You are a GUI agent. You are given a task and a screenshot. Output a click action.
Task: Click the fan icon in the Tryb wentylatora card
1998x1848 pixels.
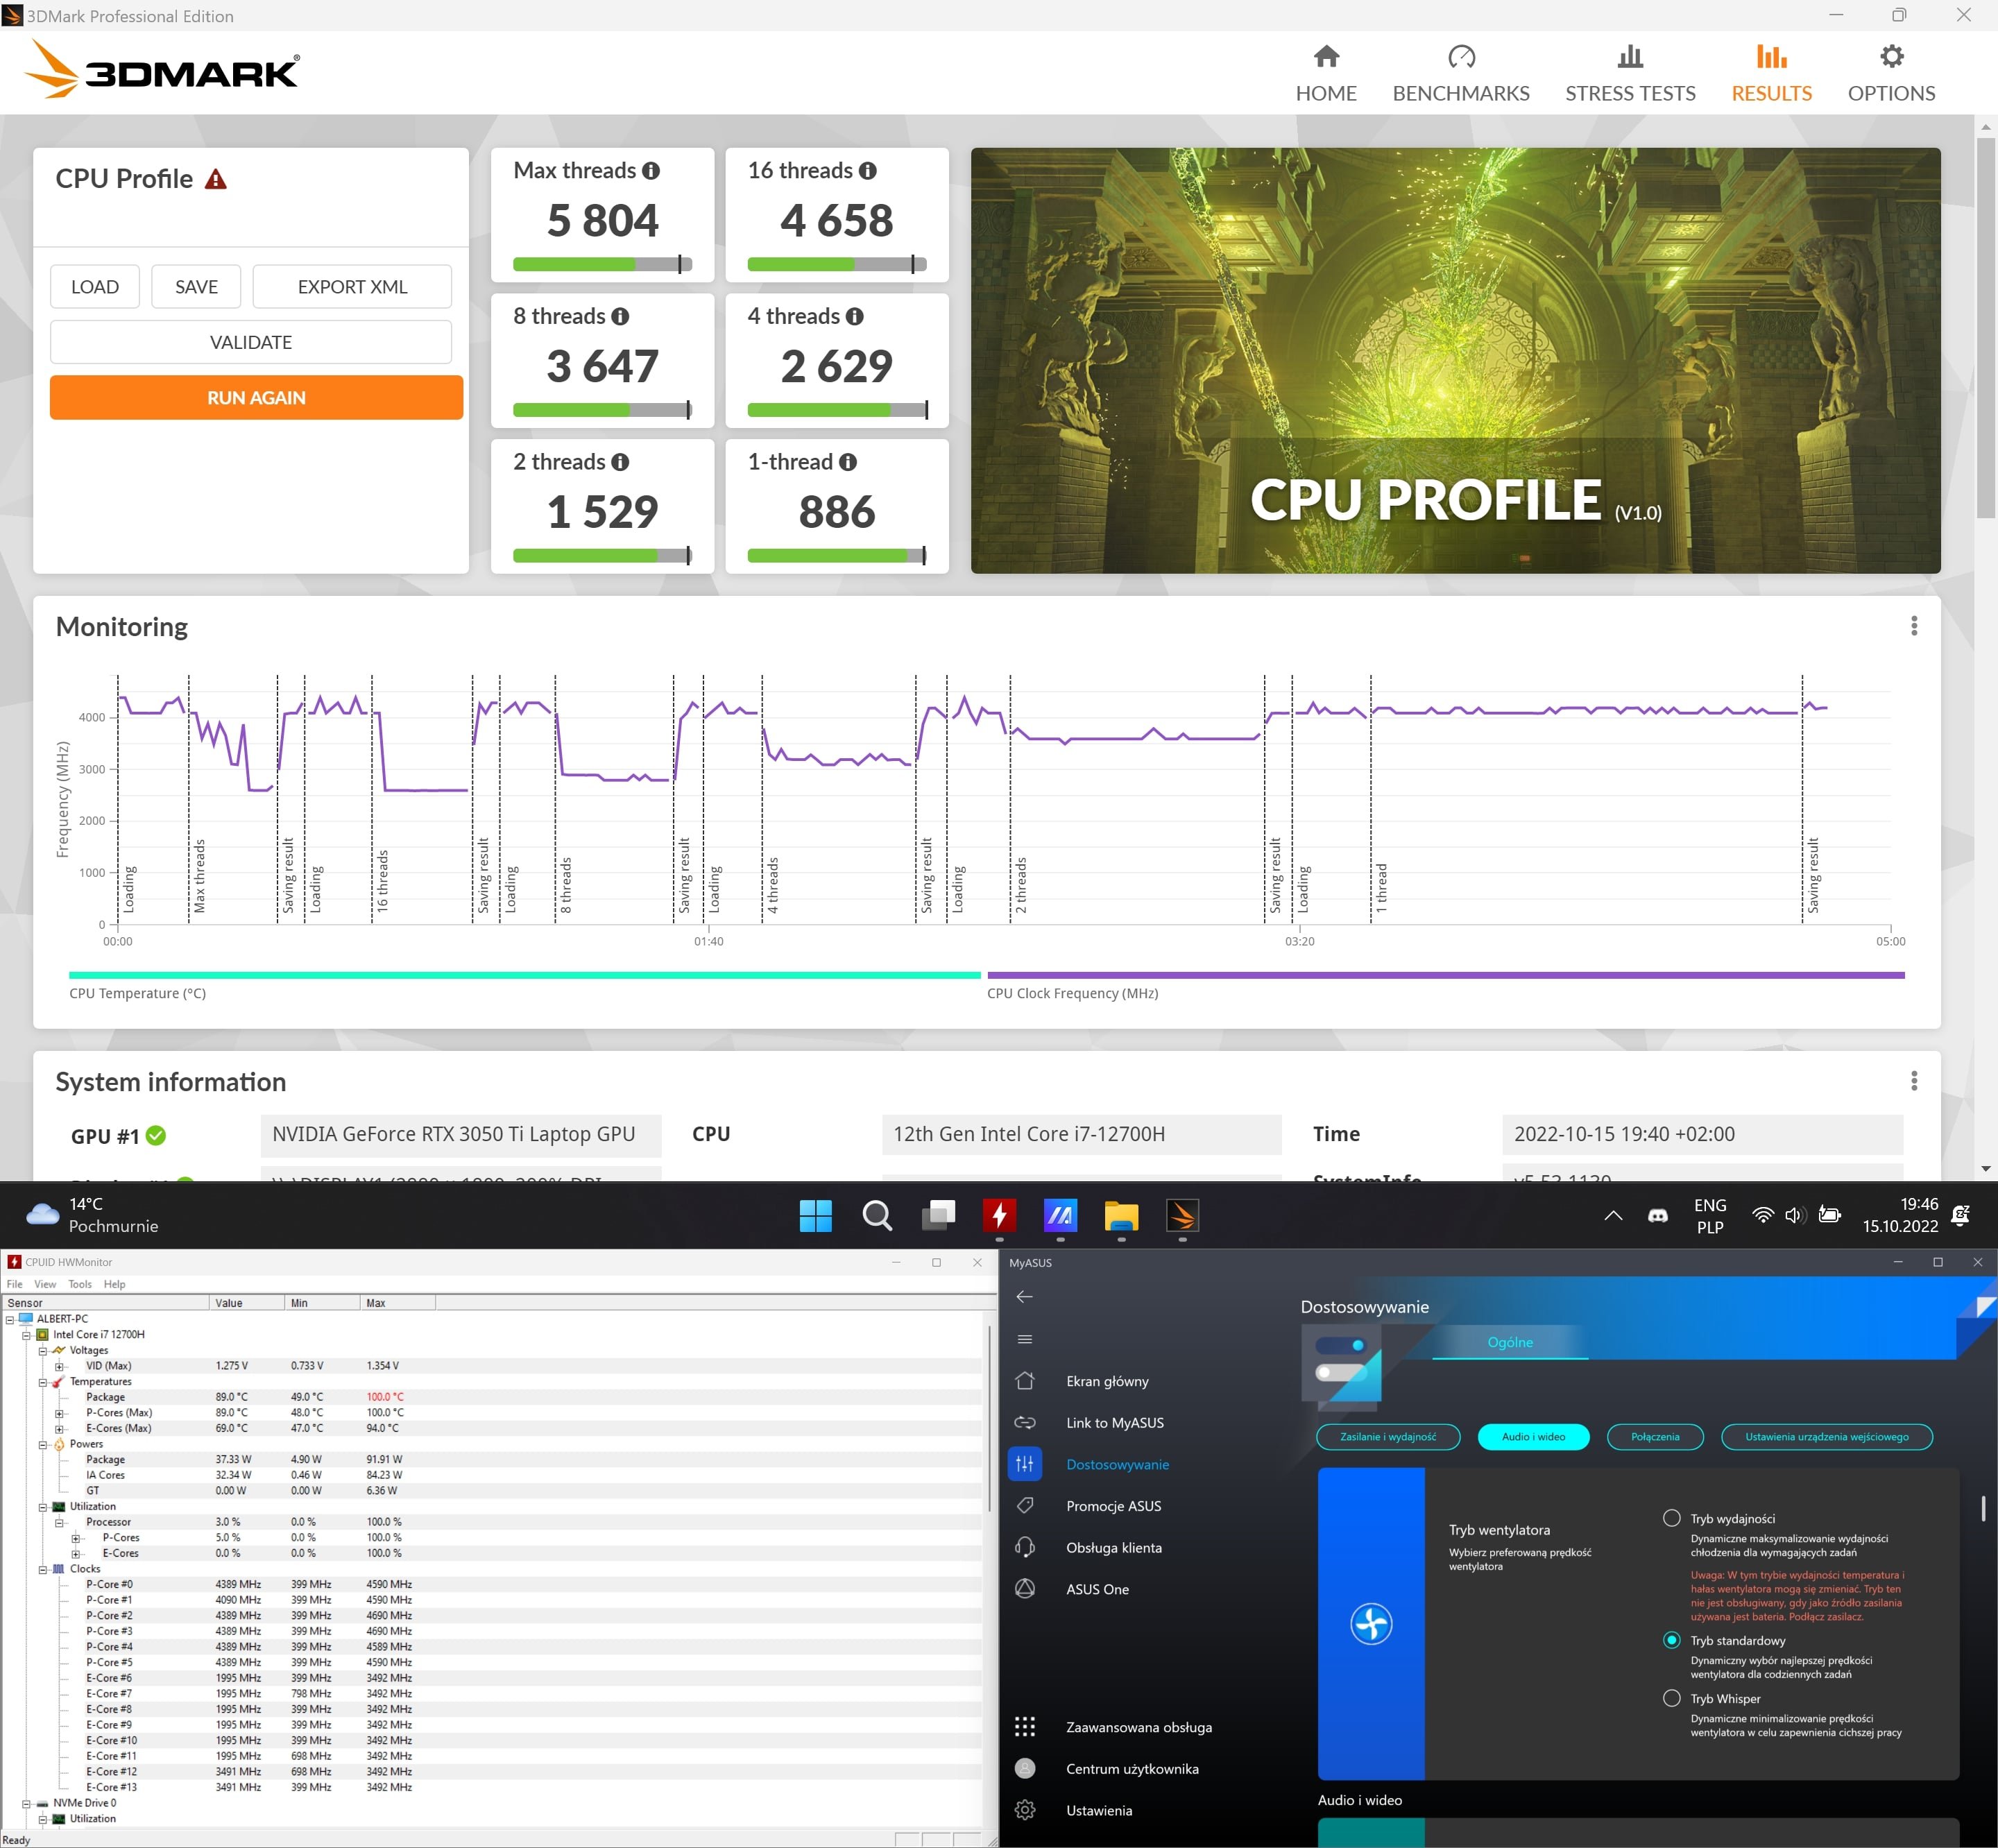click(1371, 1624)
